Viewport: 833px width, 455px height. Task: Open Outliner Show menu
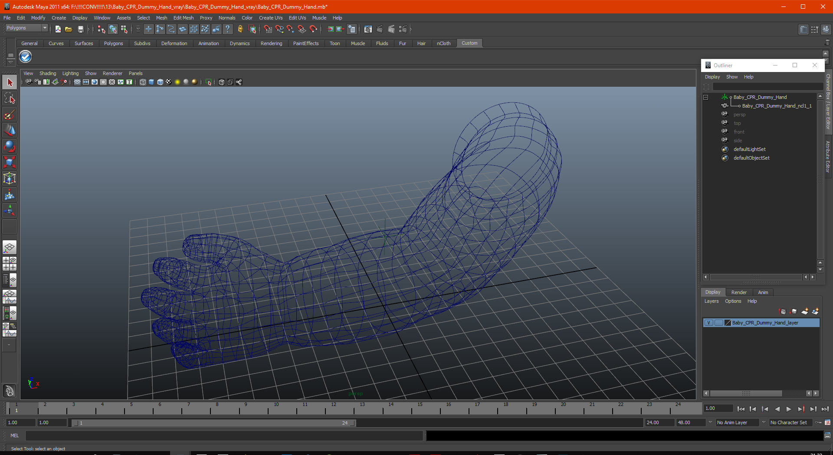(x=732, y=77)
